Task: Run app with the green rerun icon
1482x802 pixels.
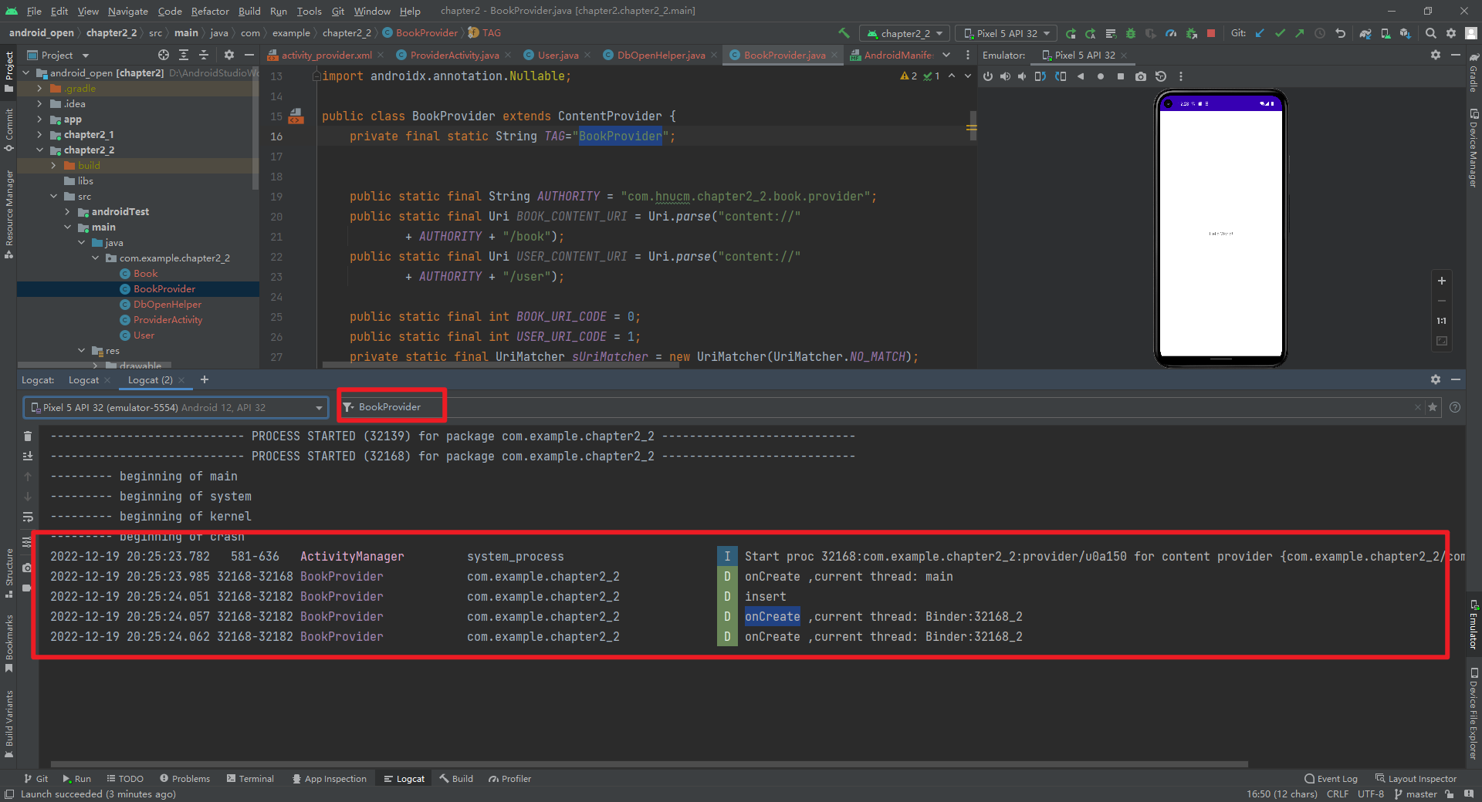Action: [1071, 33]
